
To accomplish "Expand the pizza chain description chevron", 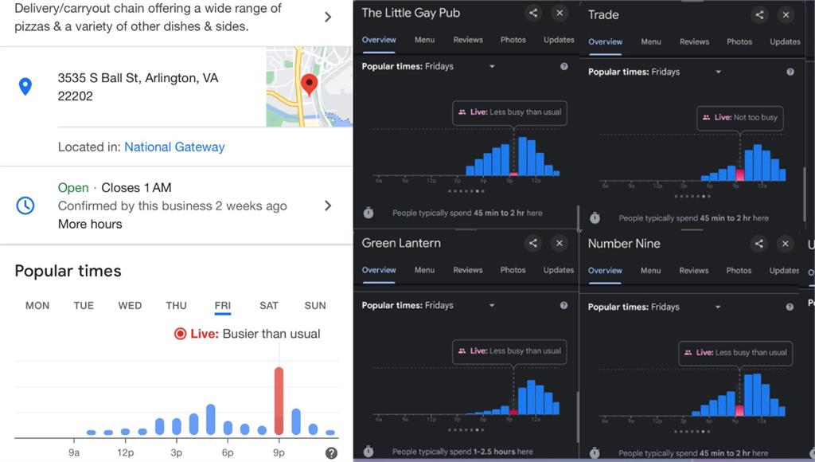I will 328,18.
